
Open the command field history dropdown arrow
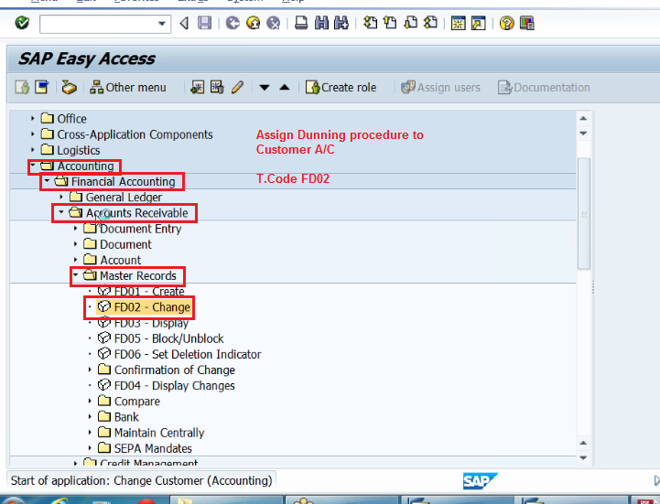(162, 24)
